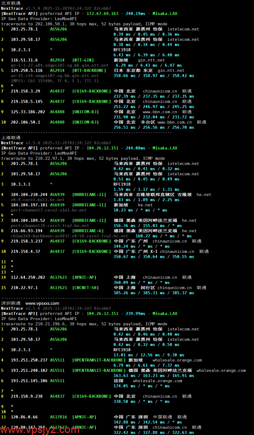Click the [NTT-GIN] network tag
Screen dimensions: 254x435
(83, 60)
